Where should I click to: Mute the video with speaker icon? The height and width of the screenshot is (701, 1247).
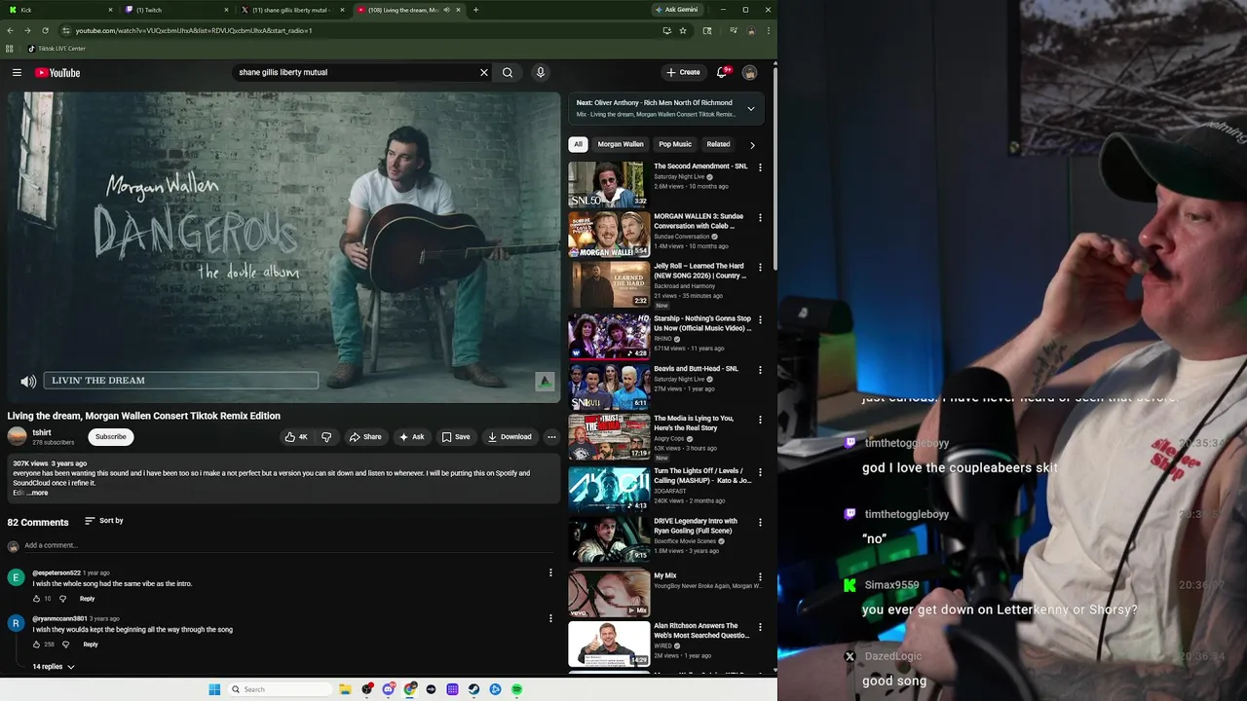click(28, 382)
